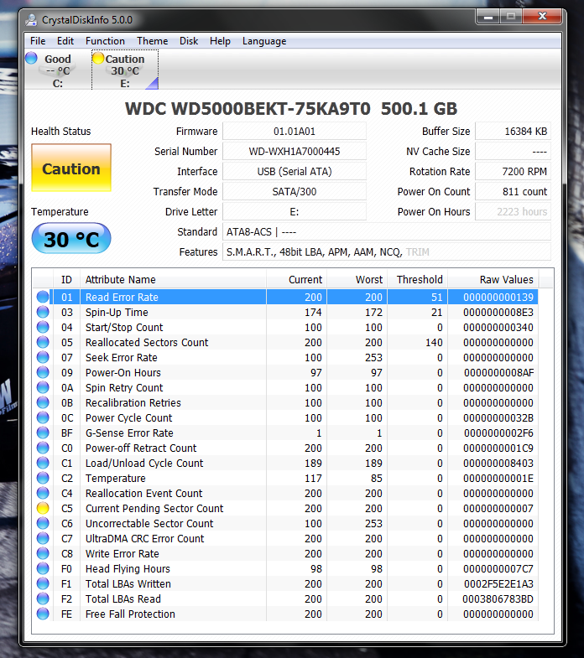Click status icon for Power-On Hours row
Viewport: 584px width, 658px height.
click(43, 372)
